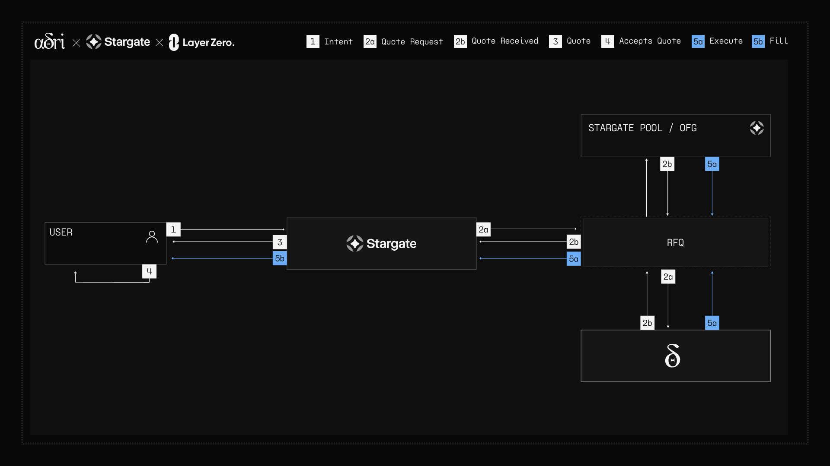830x466 pixels.
Task: Click the STARGATE POOL / OFG label
Action: coord(642,128)
